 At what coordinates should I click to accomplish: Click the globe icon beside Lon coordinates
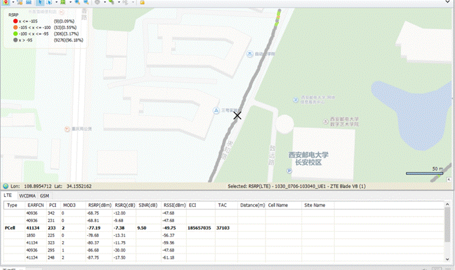coord(6,186)
